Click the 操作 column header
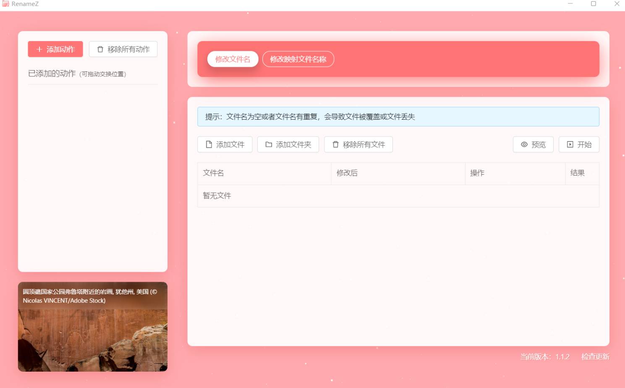This screenshot has height=388, width=625. [x=477, y=173]
